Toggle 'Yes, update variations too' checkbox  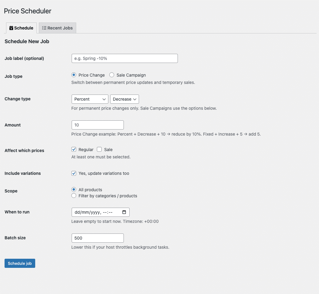click(x=74, y=173)
